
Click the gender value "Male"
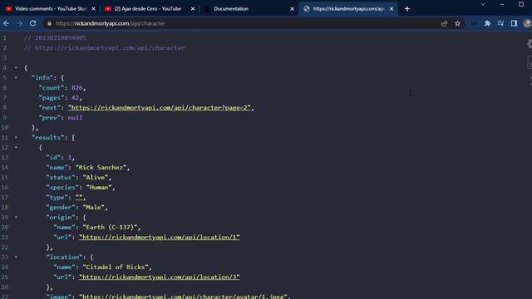[94, 208]
